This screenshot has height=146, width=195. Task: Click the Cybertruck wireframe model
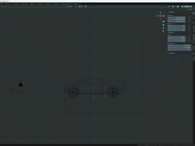(x=94, y=88)
